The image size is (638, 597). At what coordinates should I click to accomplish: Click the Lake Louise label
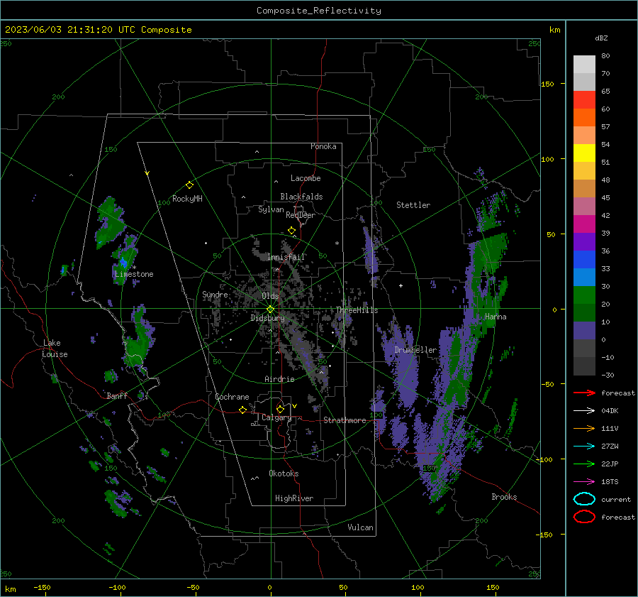pos(55,349)
